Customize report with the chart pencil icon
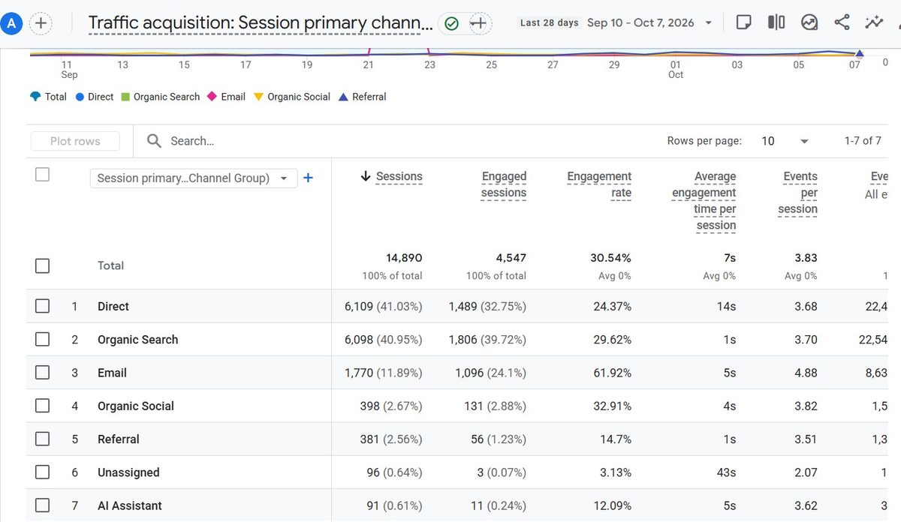The width and height of the screenshot is (901, 522). click(x=809, y=22)
